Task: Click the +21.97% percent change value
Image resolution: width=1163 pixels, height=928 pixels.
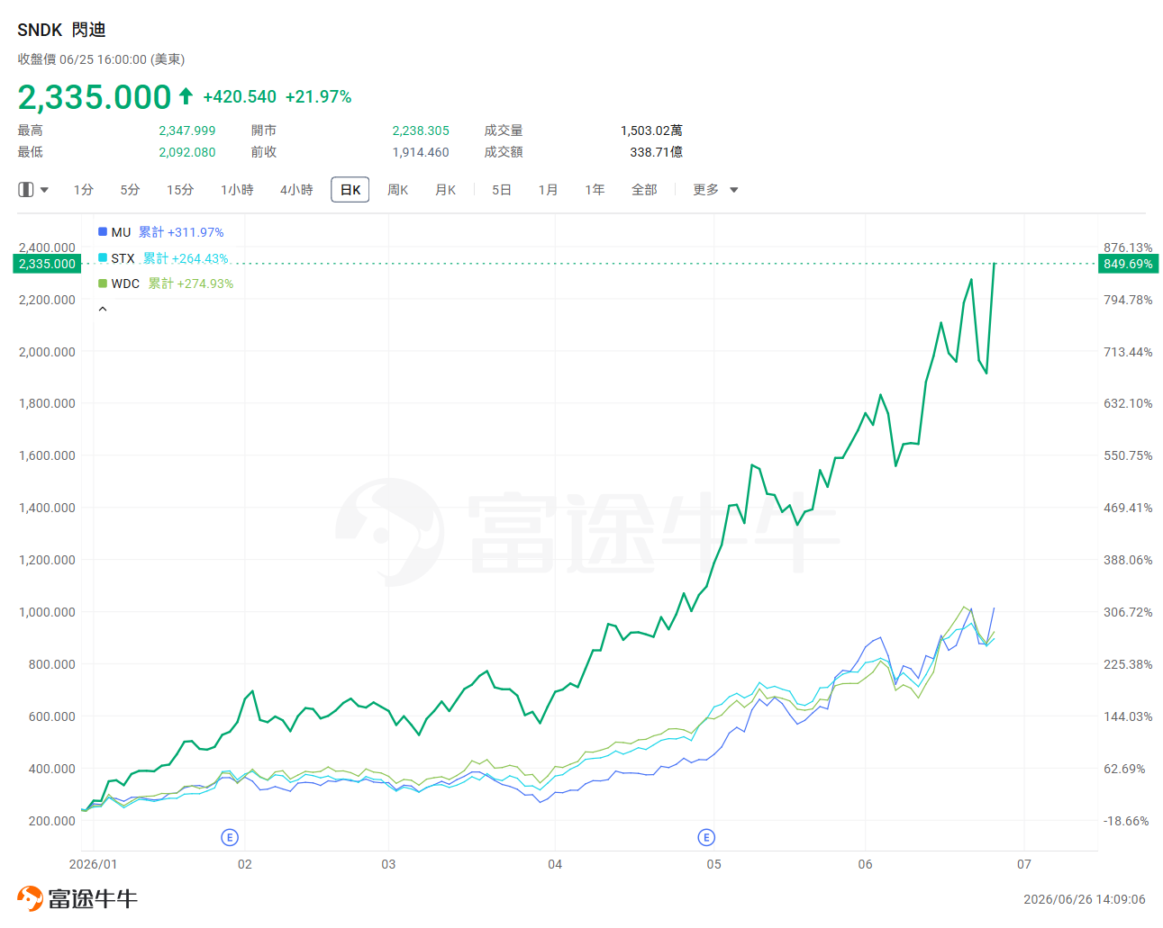Action: [318, 97]
